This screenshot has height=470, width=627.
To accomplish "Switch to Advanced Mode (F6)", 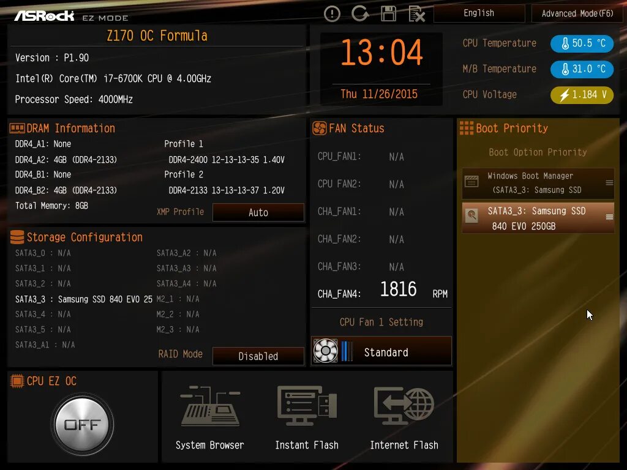I will click(x=577, y=13).
